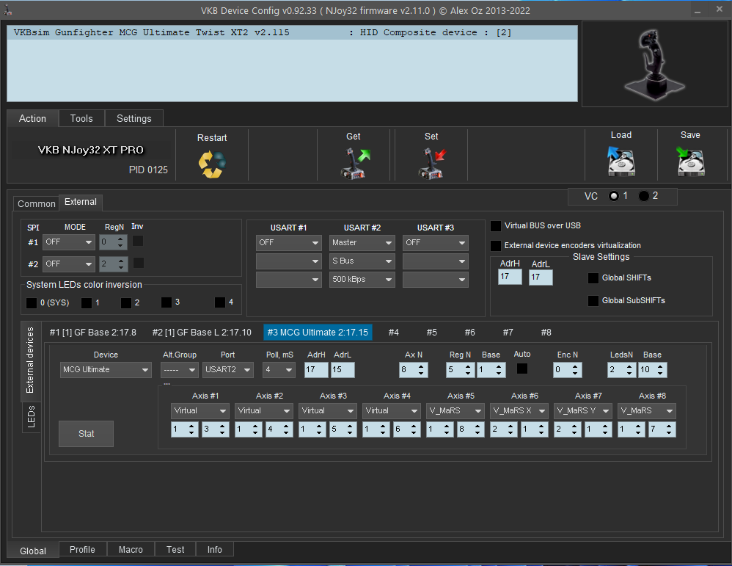Select the Common tab
Viewport: 732px width, 566px height.
point(37,204)
